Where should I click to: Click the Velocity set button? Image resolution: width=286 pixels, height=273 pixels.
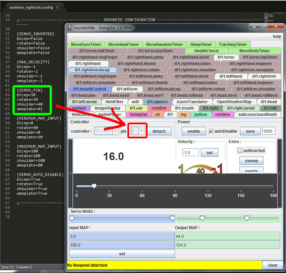pos(210,152)
